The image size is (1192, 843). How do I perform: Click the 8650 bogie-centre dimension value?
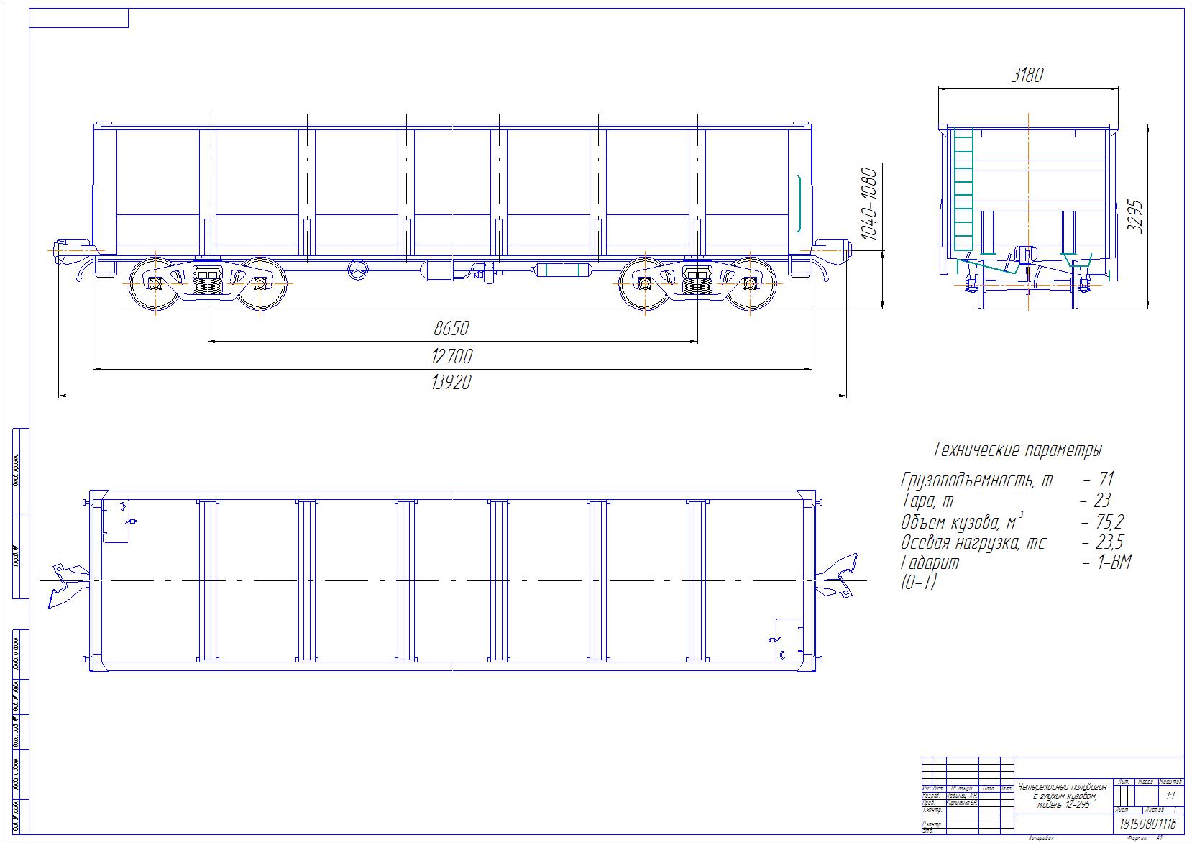click(451, 329)
